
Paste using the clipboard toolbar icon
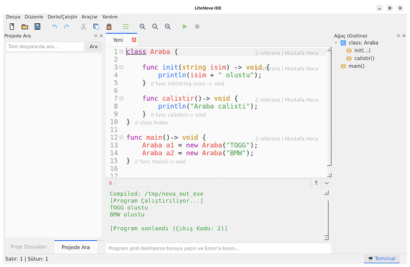109,27
